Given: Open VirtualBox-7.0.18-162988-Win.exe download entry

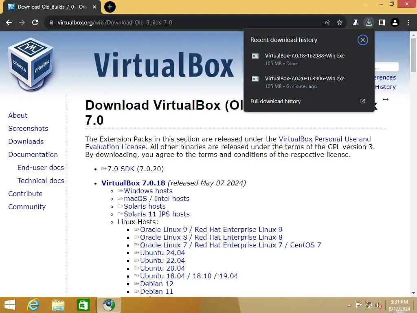Looking at the screenshot, I should click(309, 60).
